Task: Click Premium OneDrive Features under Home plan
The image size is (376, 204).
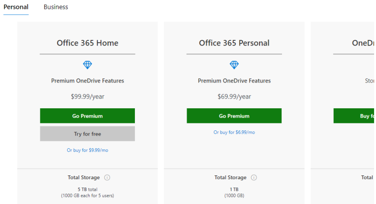Action: coord(87,81)
